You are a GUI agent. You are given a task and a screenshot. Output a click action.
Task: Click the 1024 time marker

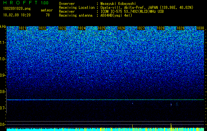pyautogui.click(x=82, y=28)
